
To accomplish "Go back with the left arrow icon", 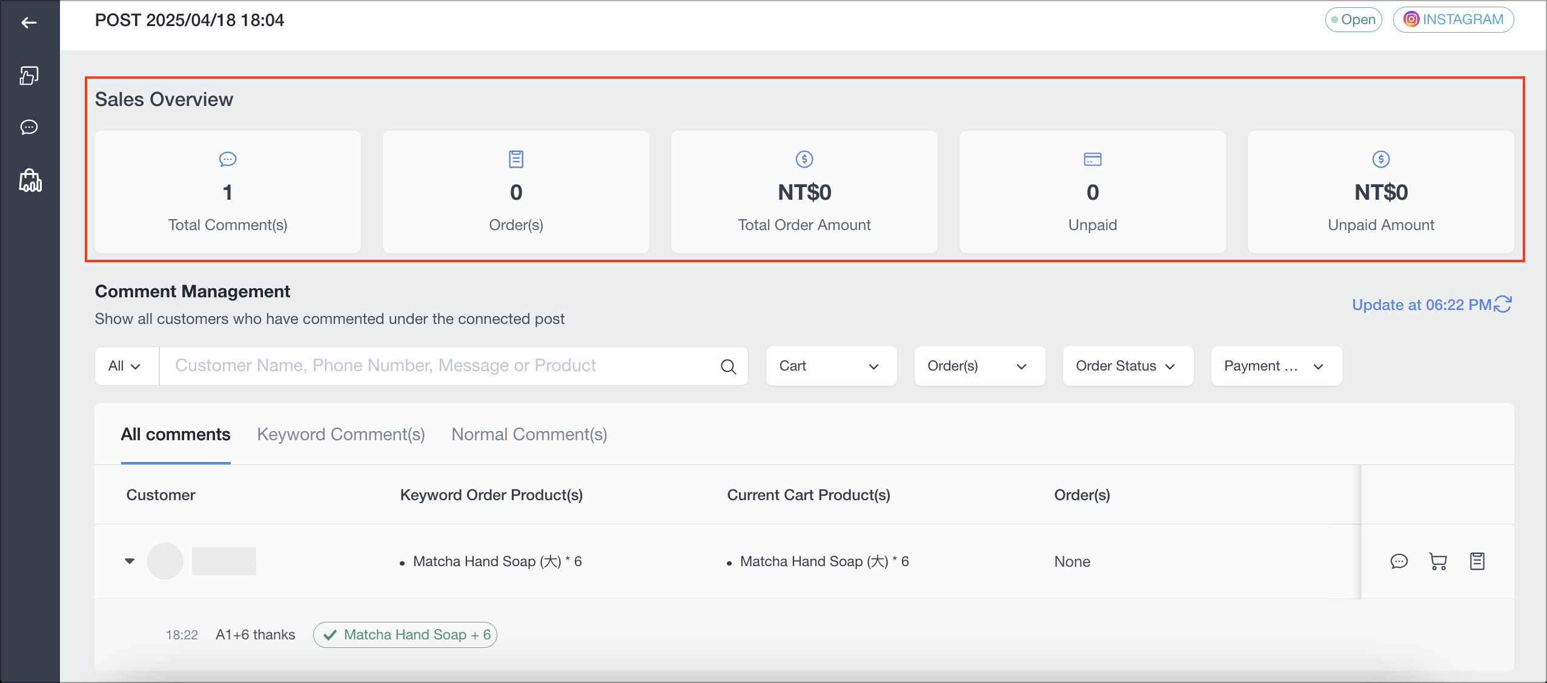I will 29,23.
